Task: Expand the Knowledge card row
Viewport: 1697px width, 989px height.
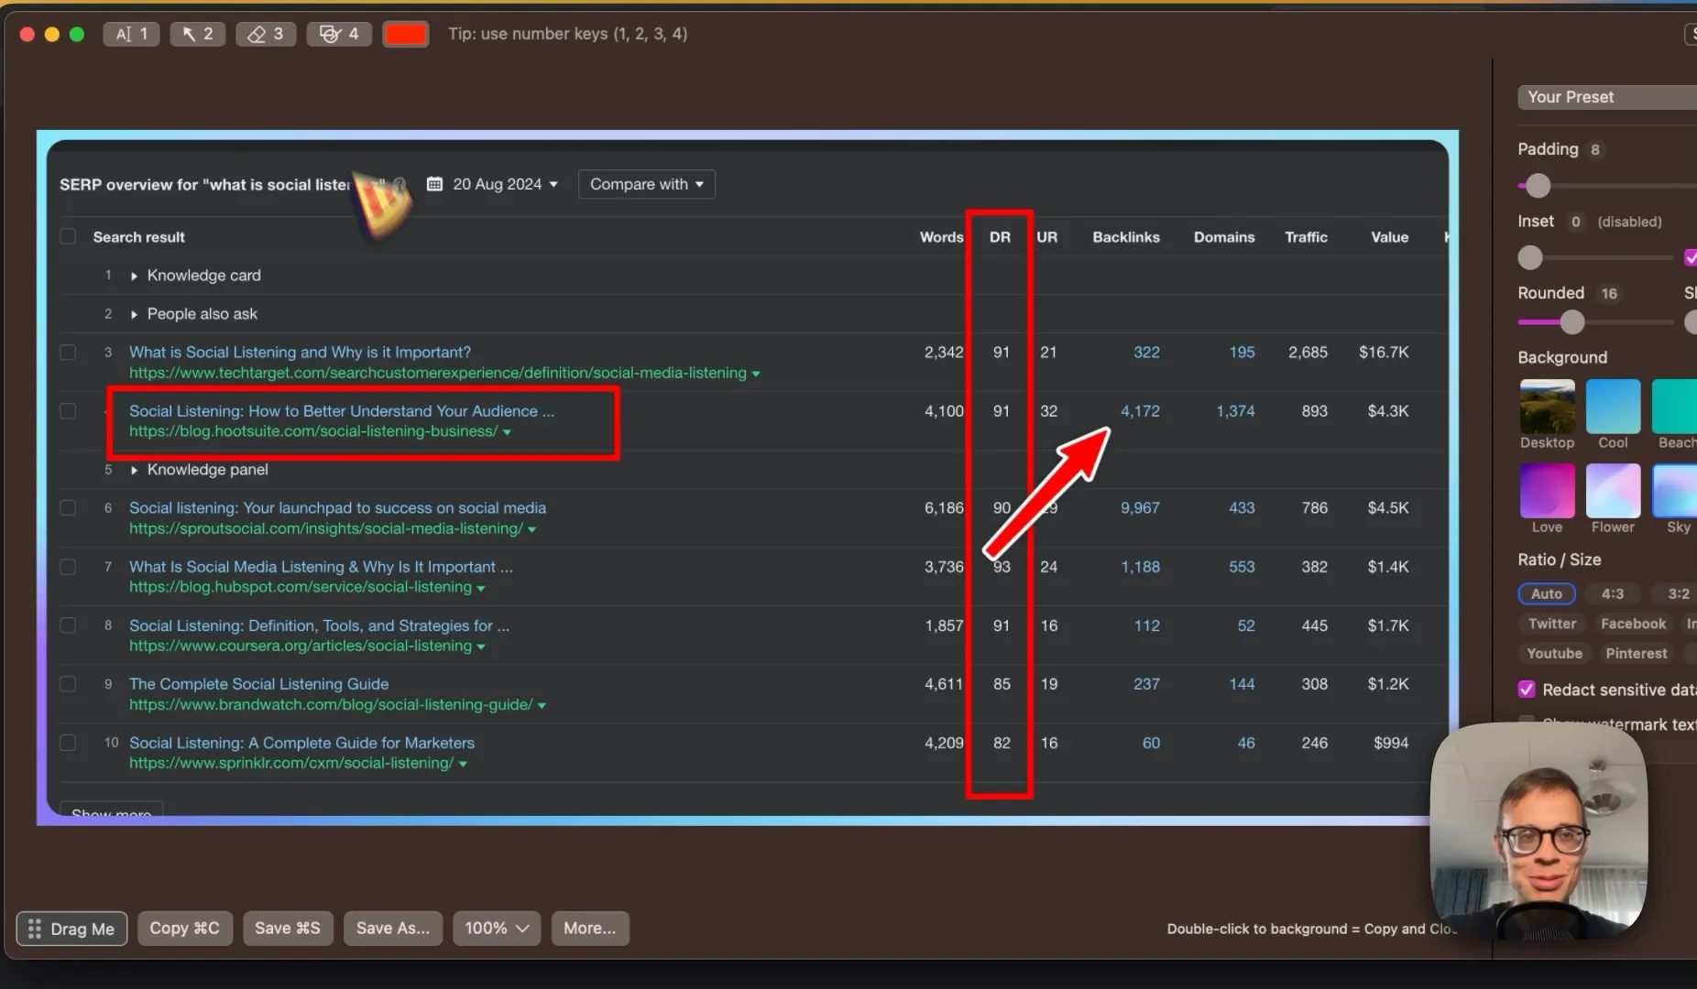Action: coord(134,276)
